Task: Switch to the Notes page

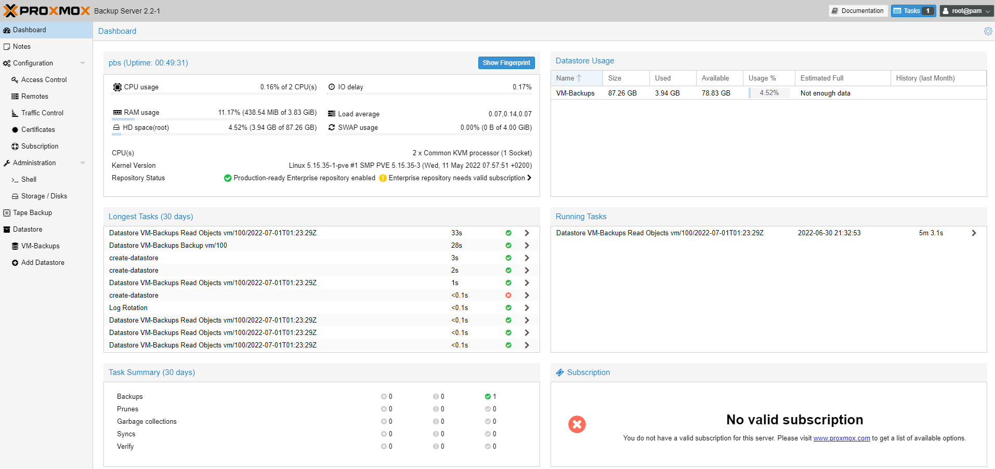Action: [21, 46]
